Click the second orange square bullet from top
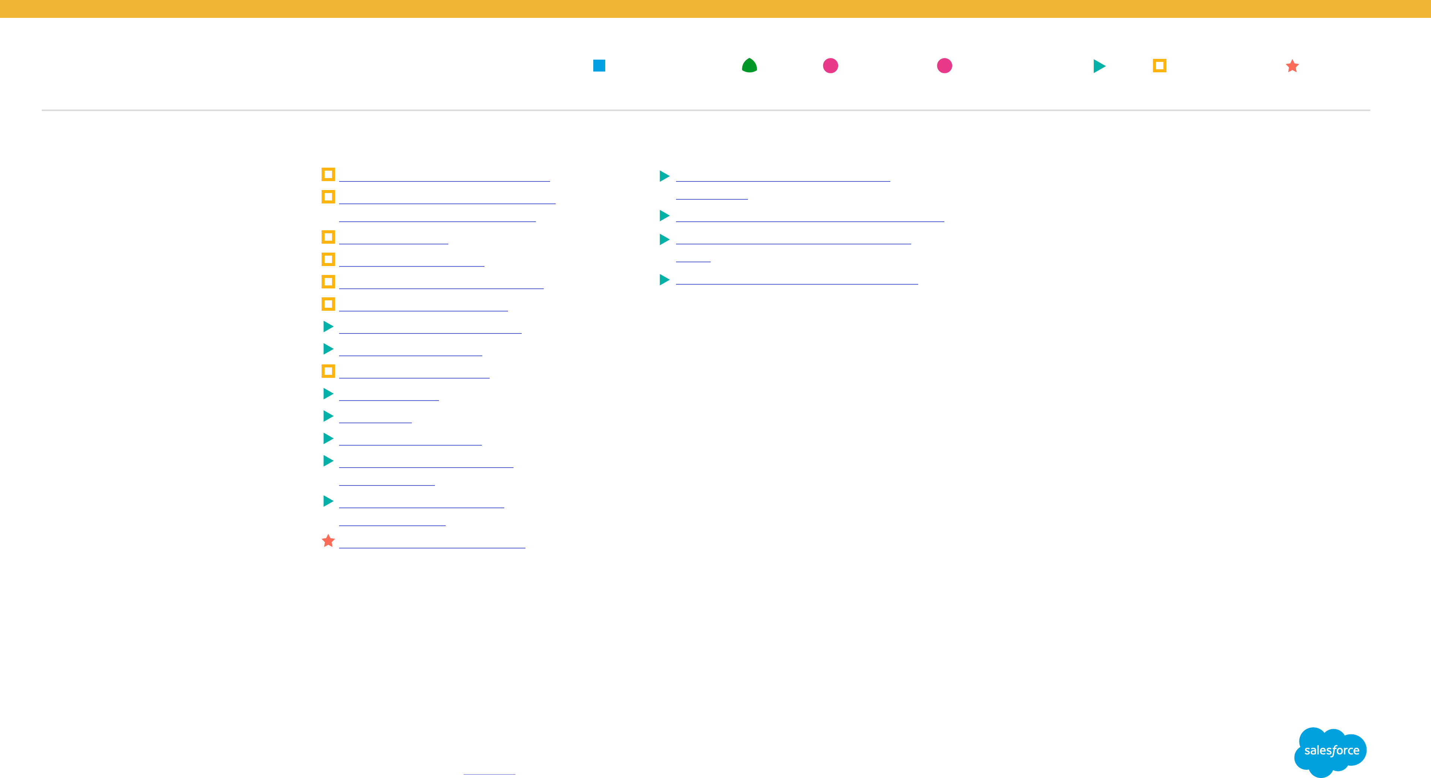Image resolution: width=1431 pixels, height=778 pixels. pyautogui.click(x=328, y=197)
